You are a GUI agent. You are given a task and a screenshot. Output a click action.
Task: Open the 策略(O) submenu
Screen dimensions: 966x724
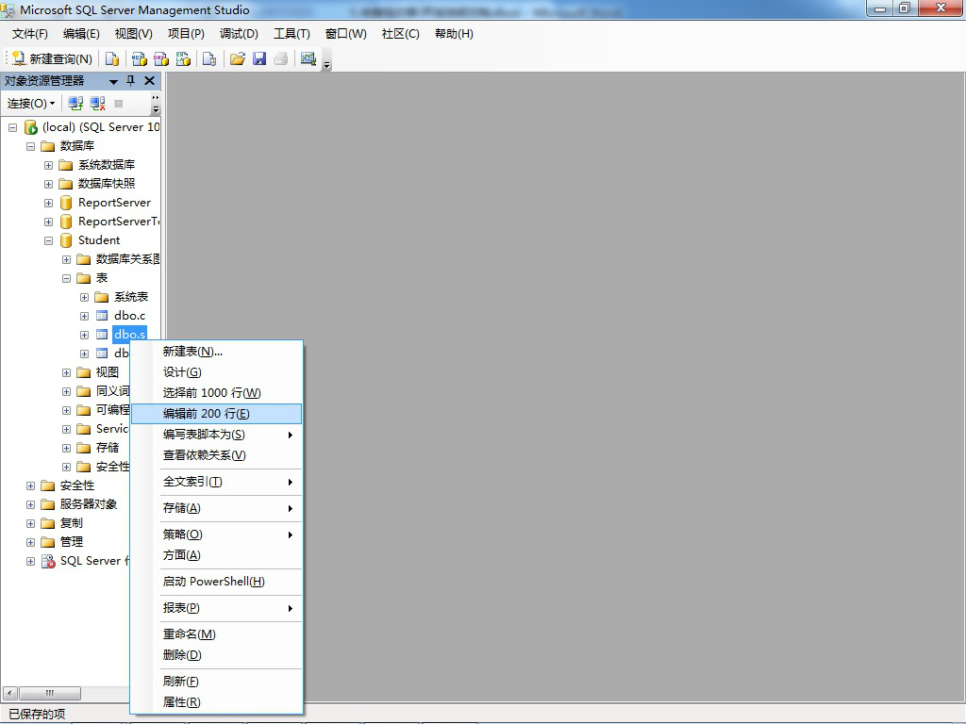[x=217, y=535]
